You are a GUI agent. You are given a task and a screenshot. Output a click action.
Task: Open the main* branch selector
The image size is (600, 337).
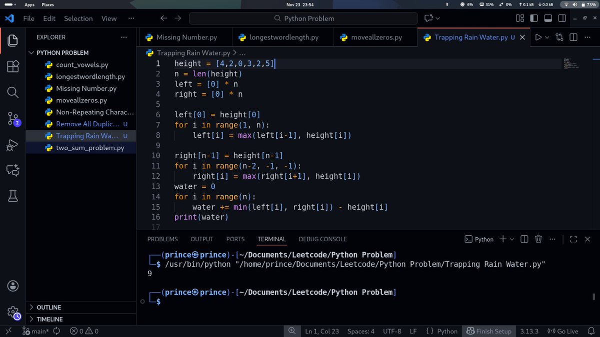(36, 331)
